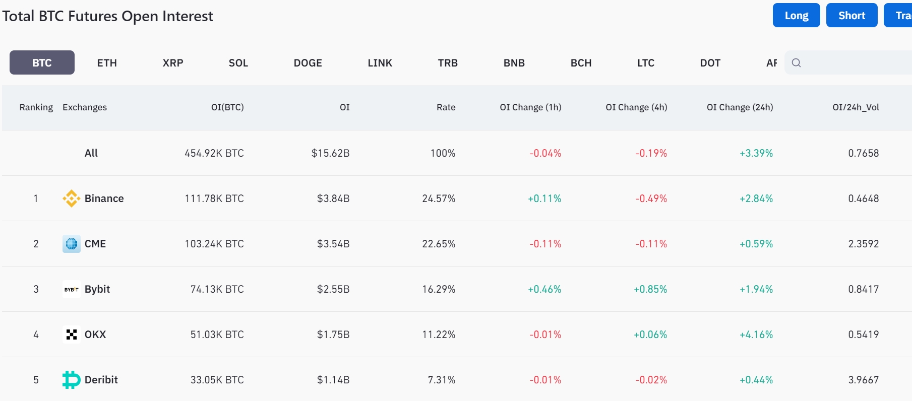Click the OKX checkered logo icon

click(71, 335)
